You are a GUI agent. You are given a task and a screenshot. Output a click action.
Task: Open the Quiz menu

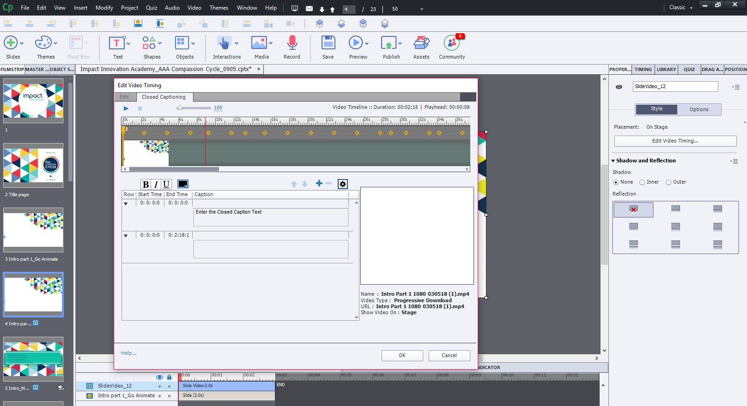click(151, 8)
